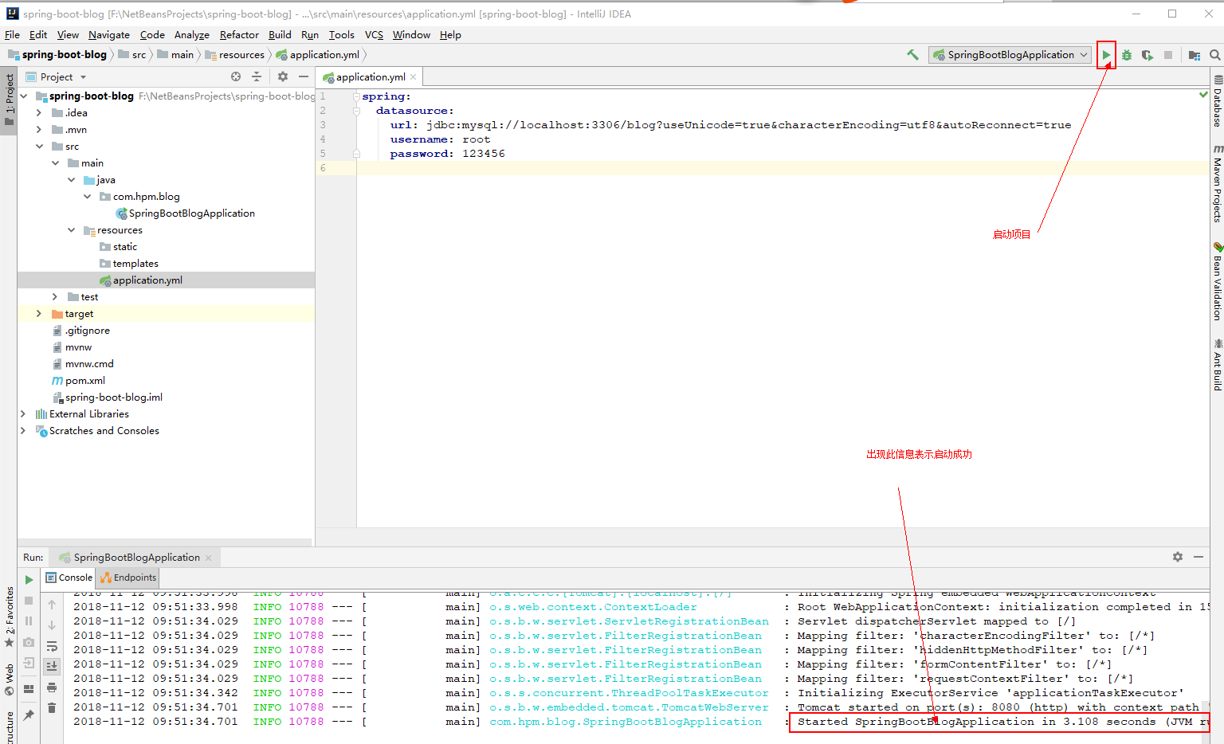
Task: Run with Coverage using the shield icon
Action: click(1147, 54)
